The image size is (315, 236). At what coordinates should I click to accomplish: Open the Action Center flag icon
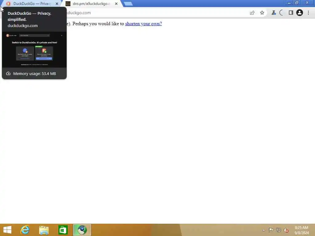pos(271,230)
